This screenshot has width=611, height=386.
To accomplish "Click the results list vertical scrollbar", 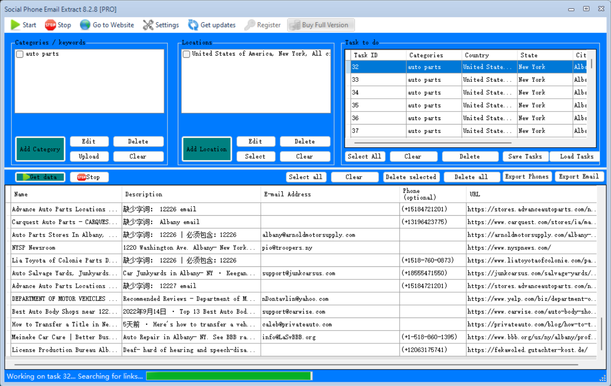I will (x=602, y=334).
